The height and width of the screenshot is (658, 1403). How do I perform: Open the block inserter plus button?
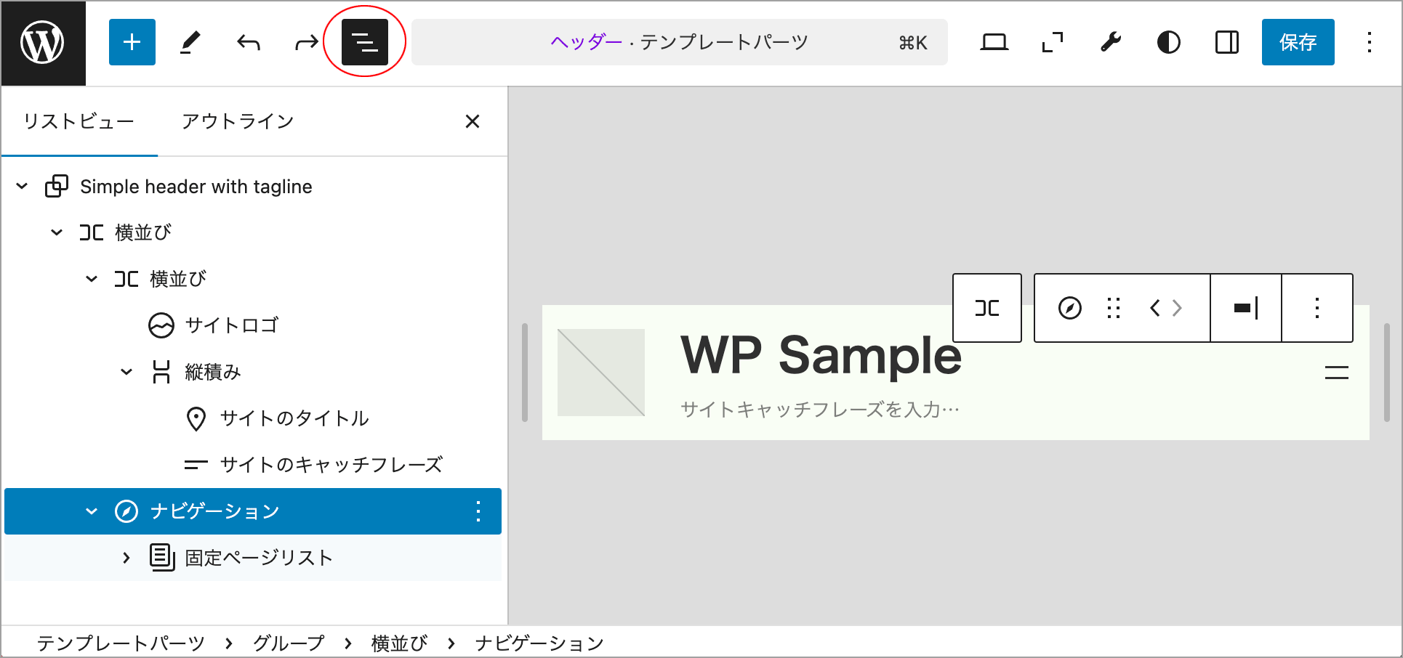132,43
